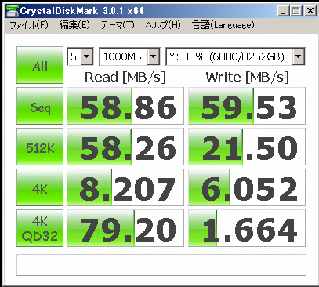Image resolution: width=319 pixels, height=287 pixels.
Task: Click the Write [MB/s] column header
Action: pos(248,77)
